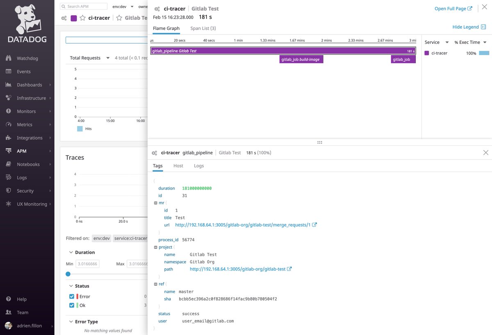Click the Duration Min input field
492x335 pixels.
click(87, 264)
